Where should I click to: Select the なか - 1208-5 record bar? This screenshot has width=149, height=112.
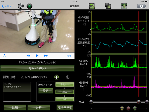[37, 68]
